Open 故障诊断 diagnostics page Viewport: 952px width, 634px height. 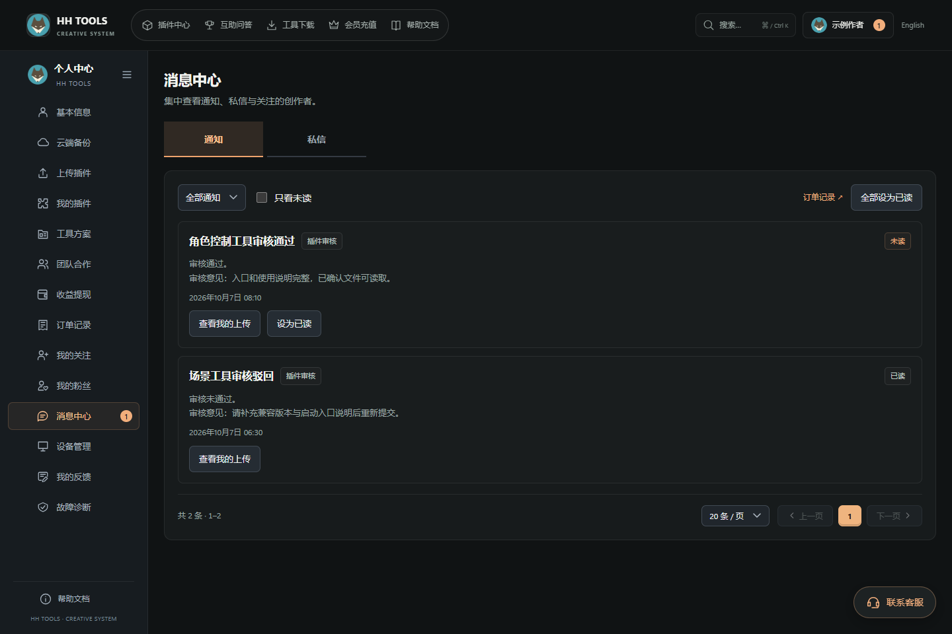coord(73,507)
